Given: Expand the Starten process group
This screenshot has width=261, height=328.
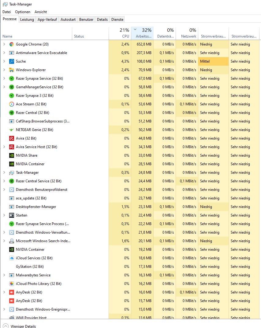Looking at the screenshot, I should pos(4,215).
